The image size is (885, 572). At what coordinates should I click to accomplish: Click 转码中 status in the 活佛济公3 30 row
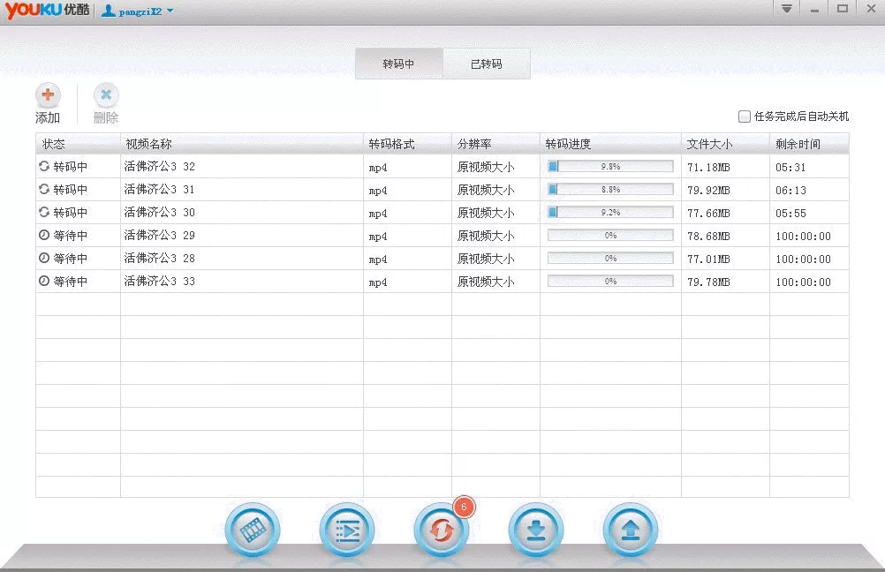tap(71, 212)
